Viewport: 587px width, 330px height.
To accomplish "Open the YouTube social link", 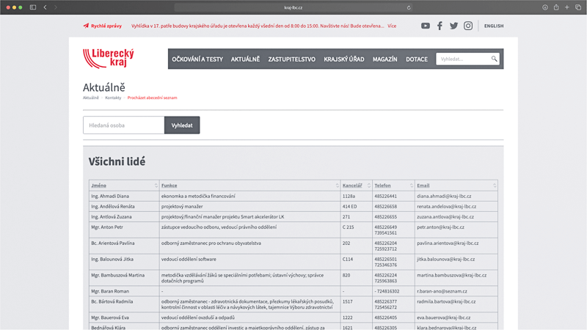I will 426,26.
